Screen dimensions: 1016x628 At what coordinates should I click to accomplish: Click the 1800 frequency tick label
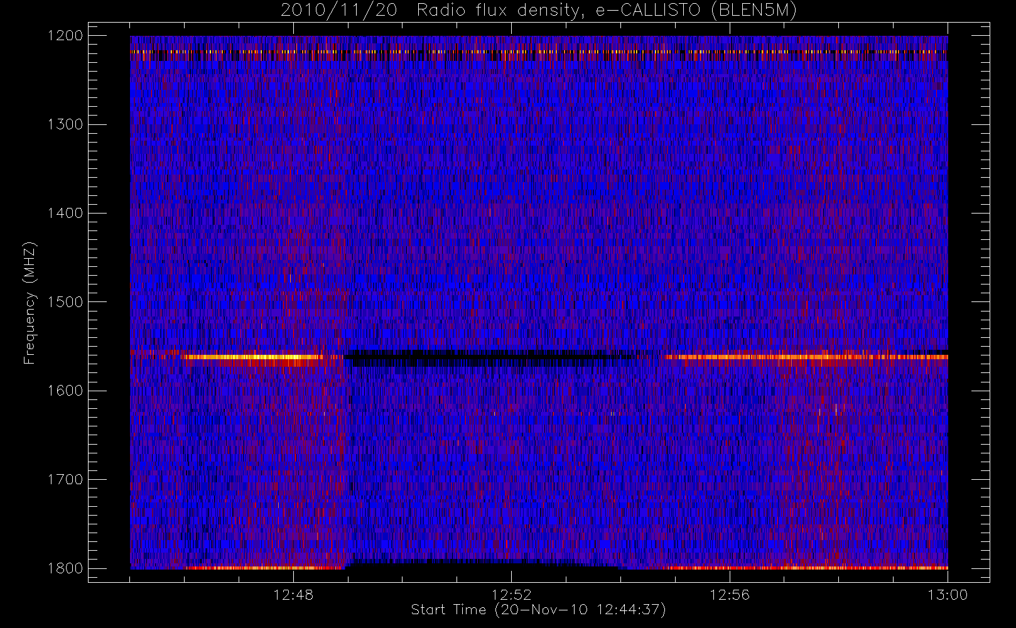click(x=65, y=568)
